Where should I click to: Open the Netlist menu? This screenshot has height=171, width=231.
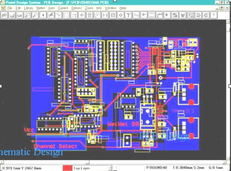[41, 8]
